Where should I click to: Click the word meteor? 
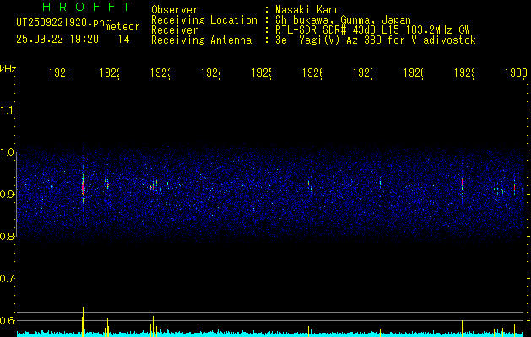122,27
